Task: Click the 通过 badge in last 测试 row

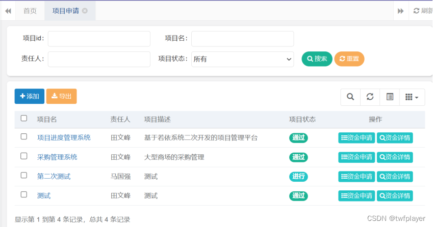Action: coord(298,195)
